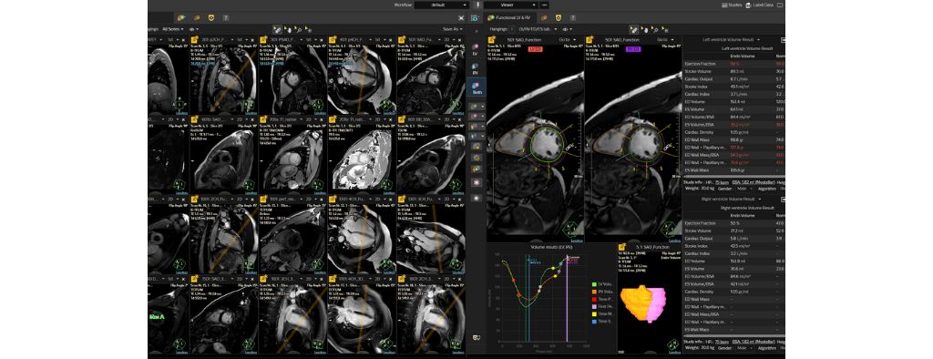The height and width of the screenshot is (359, 933).
Task: Select the pan hand tool in left toolbar
Action: 288,28
